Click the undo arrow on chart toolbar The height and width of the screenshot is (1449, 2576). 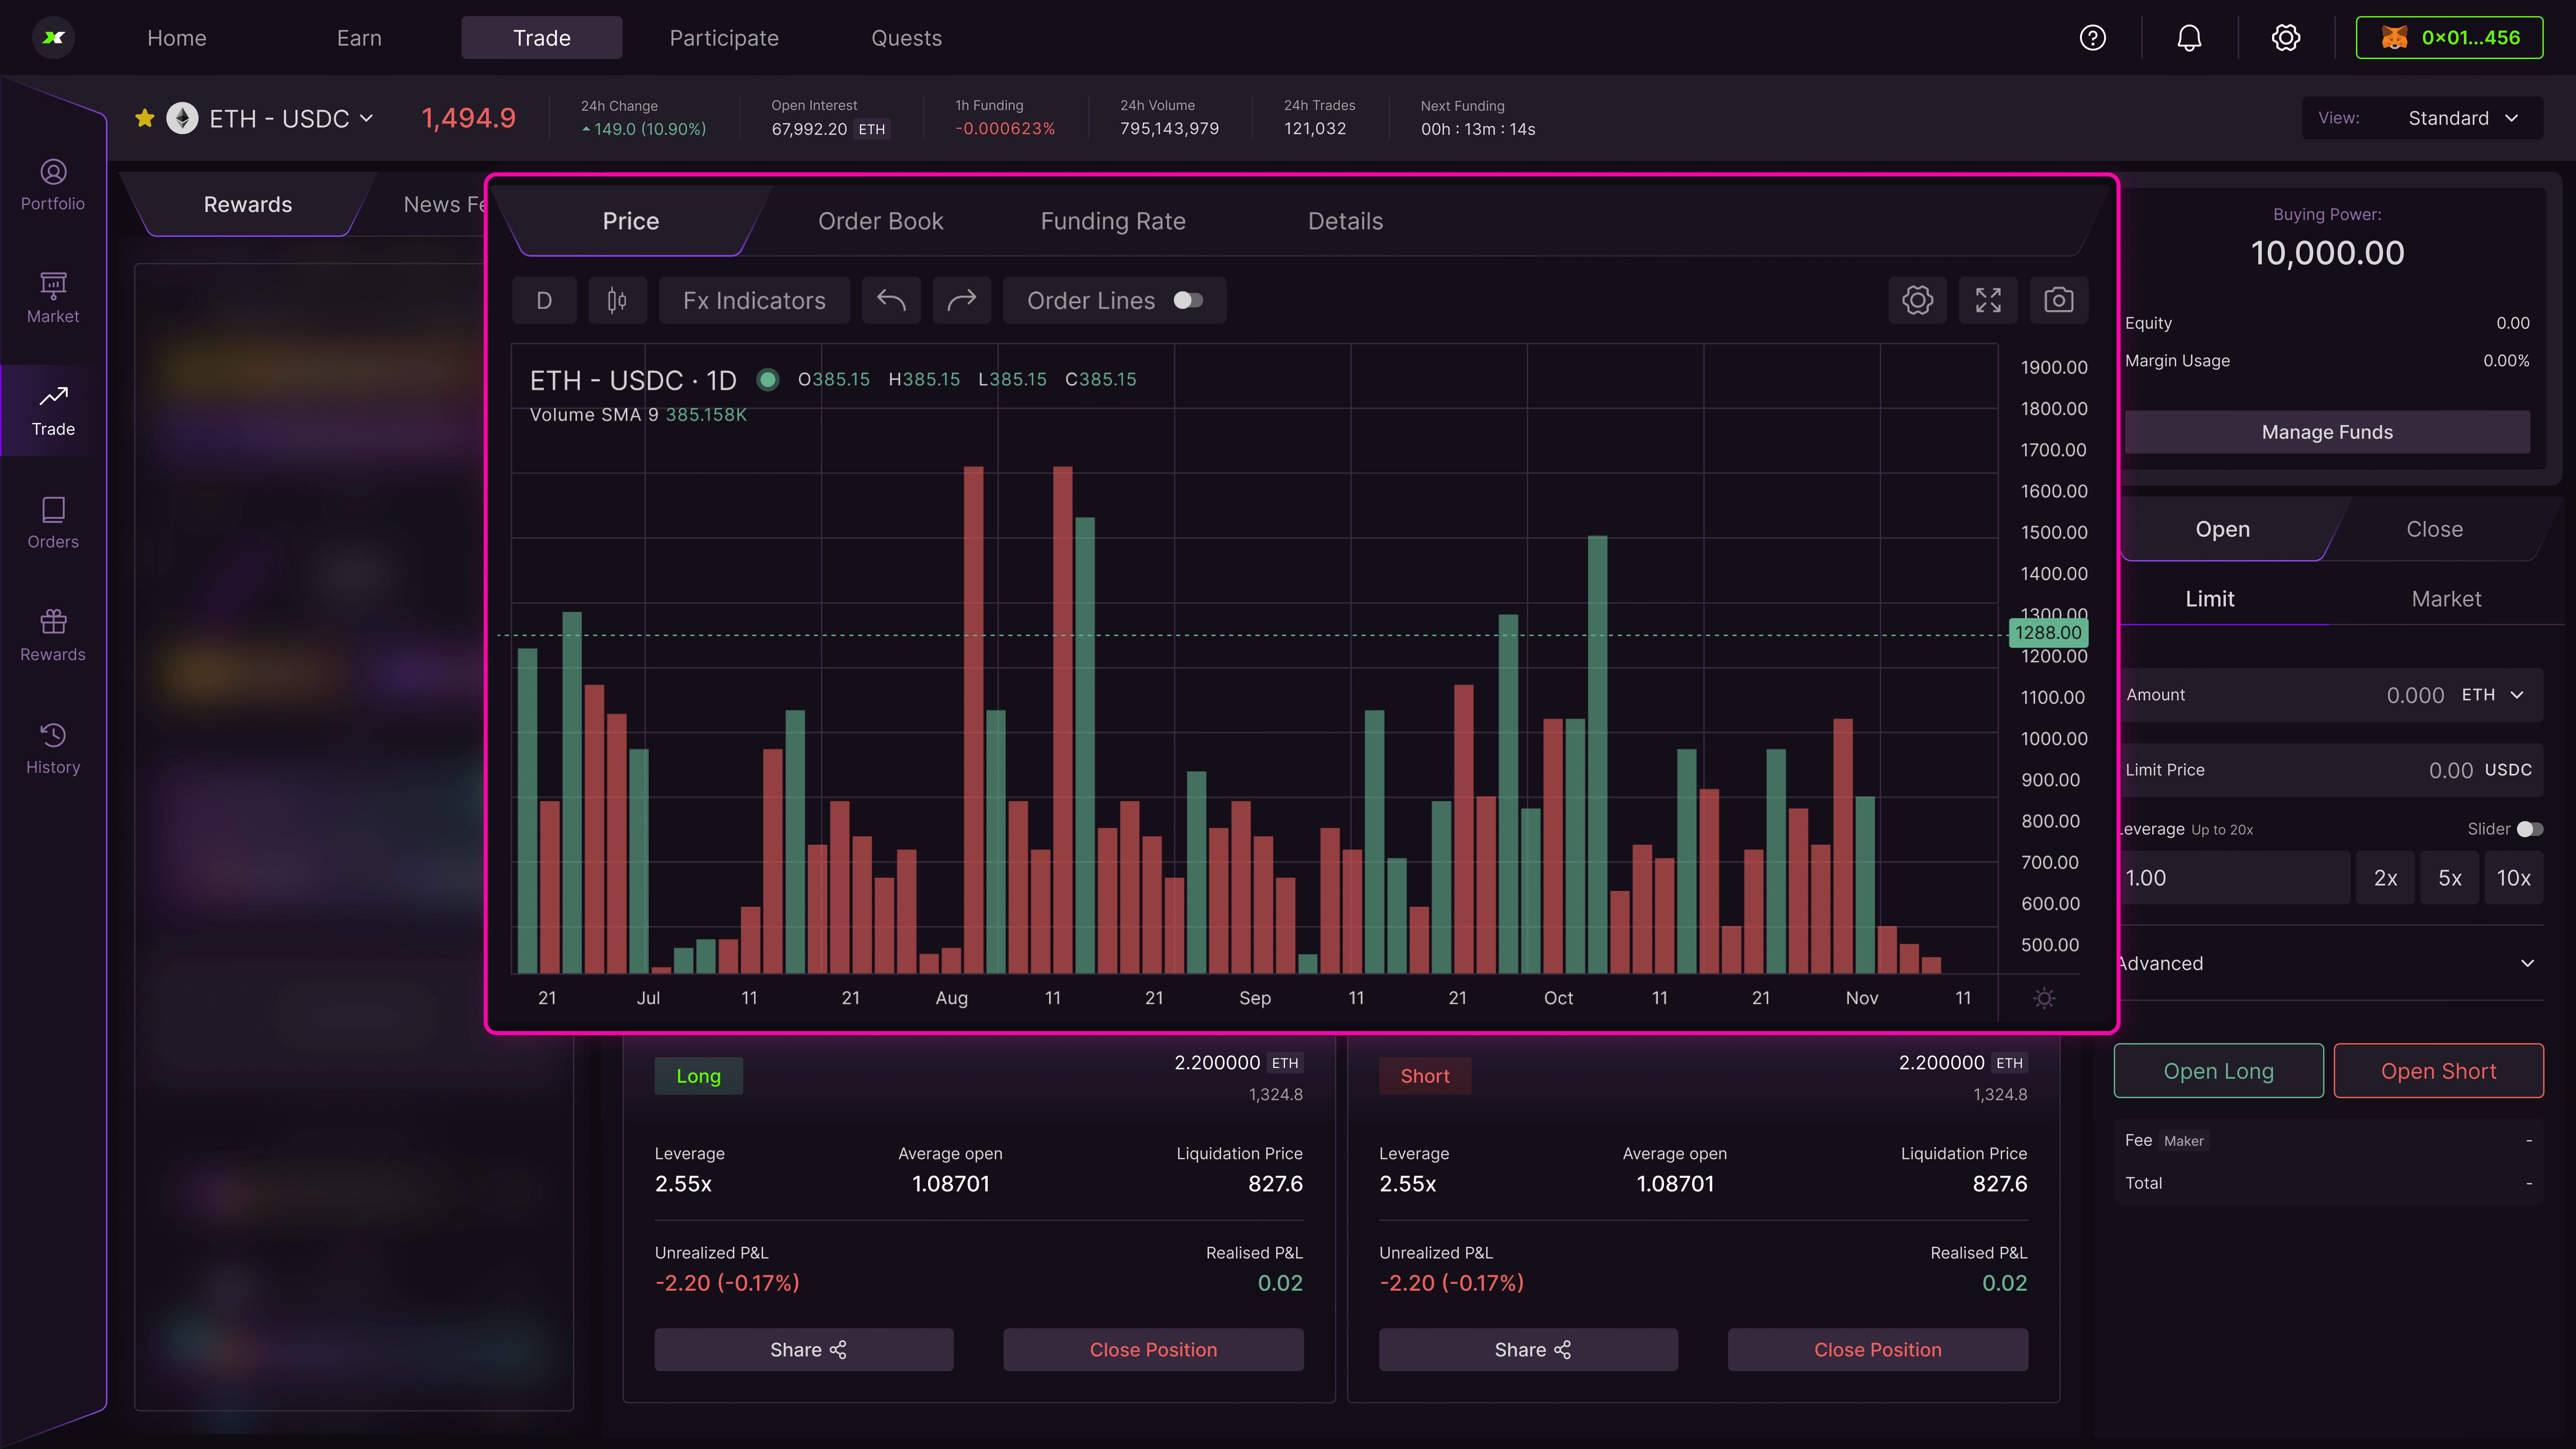tap(891, 300)
